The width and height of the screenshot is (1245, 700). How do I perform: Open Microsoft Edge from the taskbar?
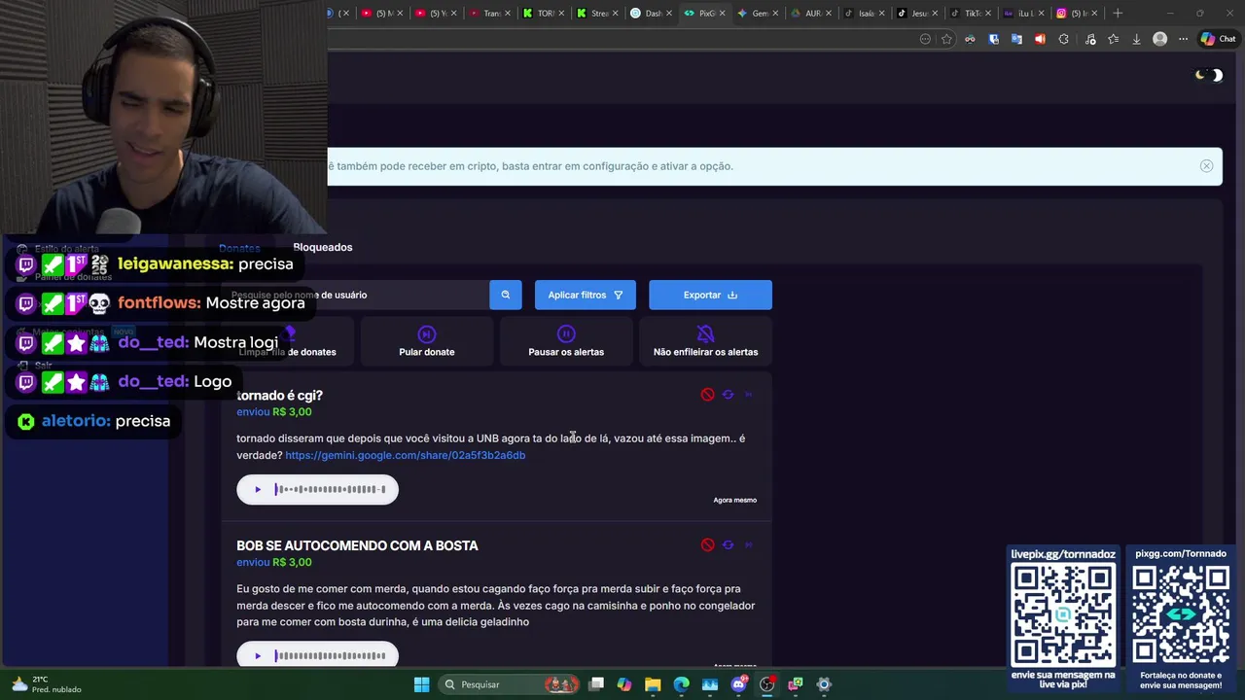pos(681,684)
